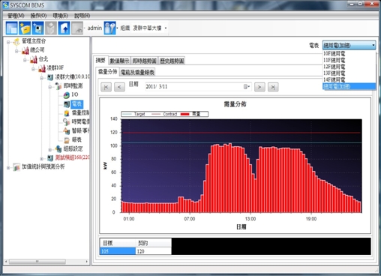Click the greyed-out trash toolbar icon
The width and height of the screenshot is (381, 276).
pos(51,28)
